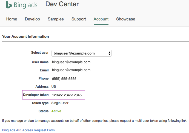Switch to the Samples tab
Image resolution: width=189 pixels, height=133 pixels.
56,19
